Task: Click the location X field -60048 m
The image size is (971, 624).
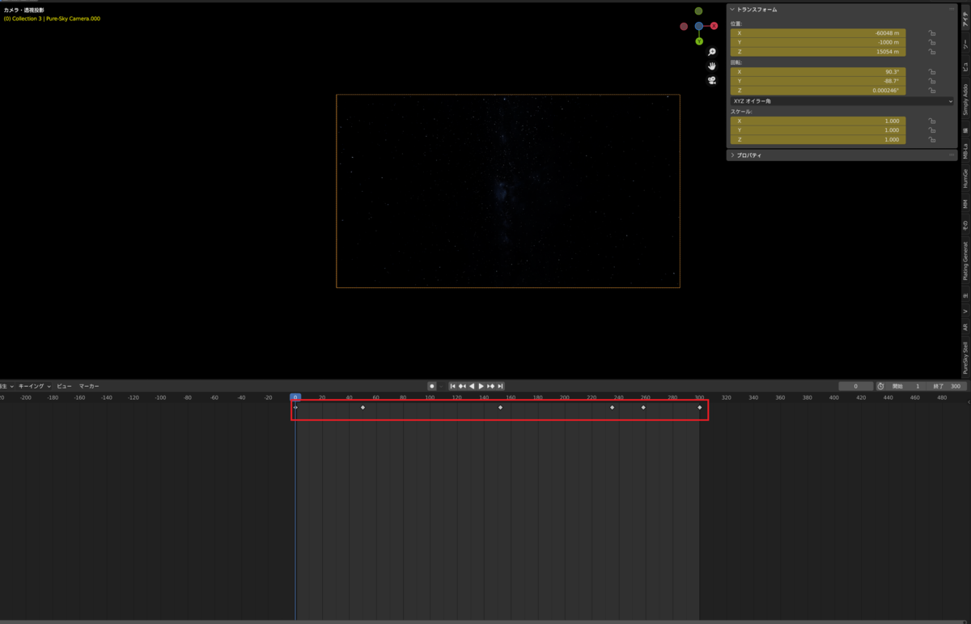Action: point(818,33)
